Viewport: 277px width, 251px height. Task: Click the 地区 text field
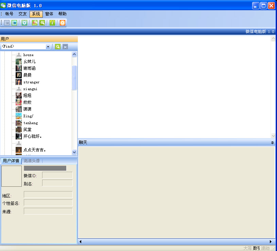pos(48,195)
